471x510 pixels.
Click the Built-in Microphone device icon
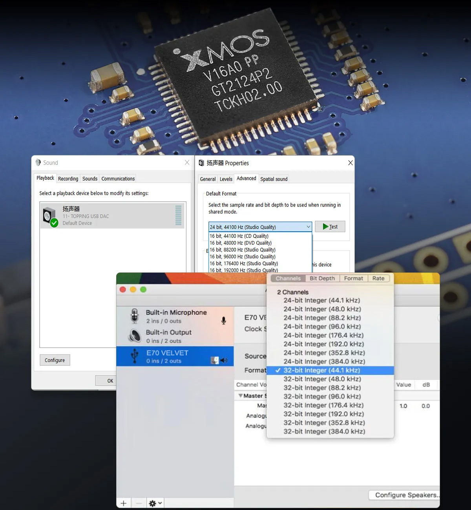pos(135,316)
